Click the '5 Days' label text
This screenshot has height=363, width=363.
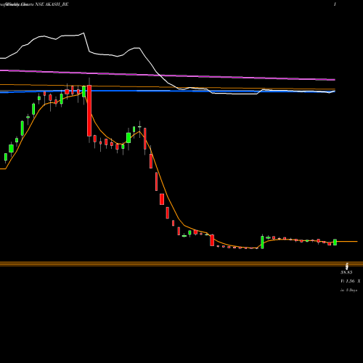[x=351, y=290]
